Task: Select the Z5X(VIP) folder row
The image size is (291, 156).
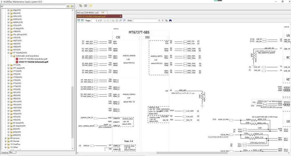Action: click(x=17, y=135)
